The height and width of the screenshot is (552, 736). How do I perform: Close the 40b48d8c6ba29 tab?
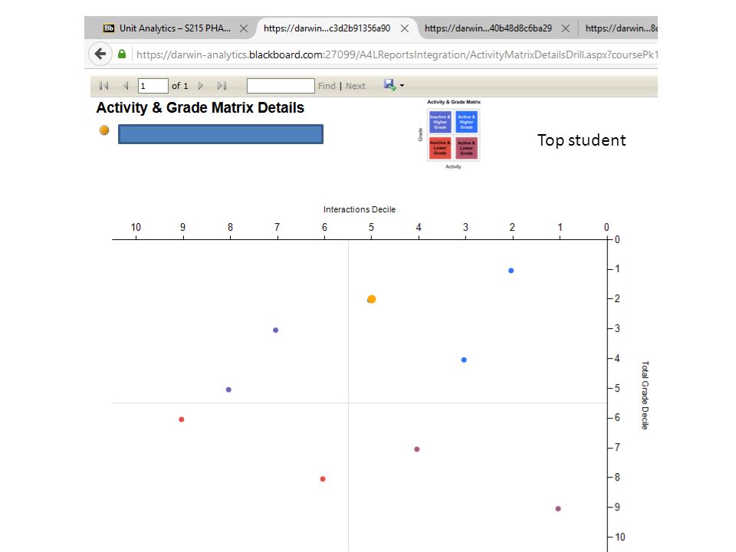566,28
